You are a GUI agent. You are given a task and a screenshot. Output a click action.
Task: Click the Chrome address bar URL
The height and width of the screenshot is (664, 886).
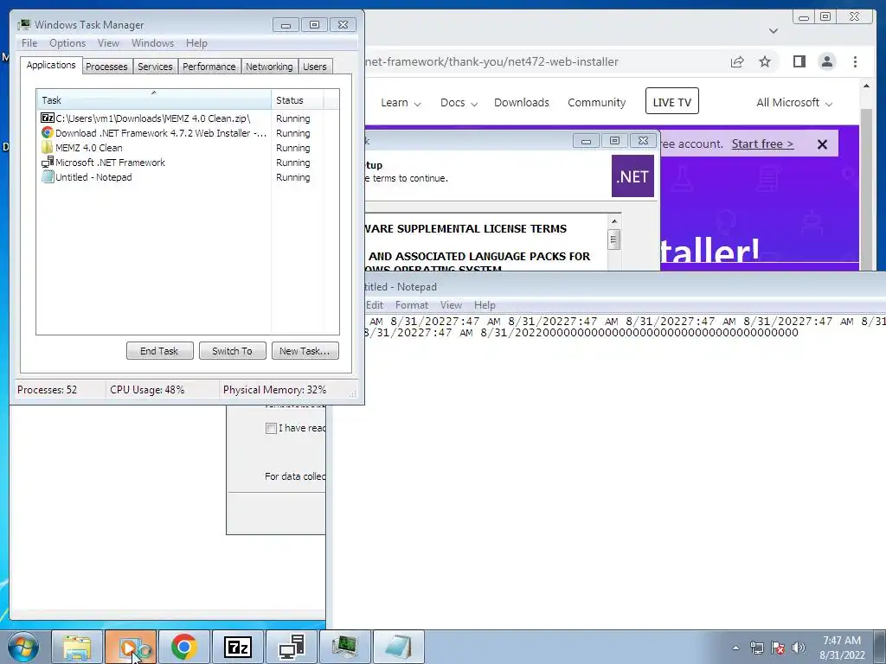click(491, 61)
